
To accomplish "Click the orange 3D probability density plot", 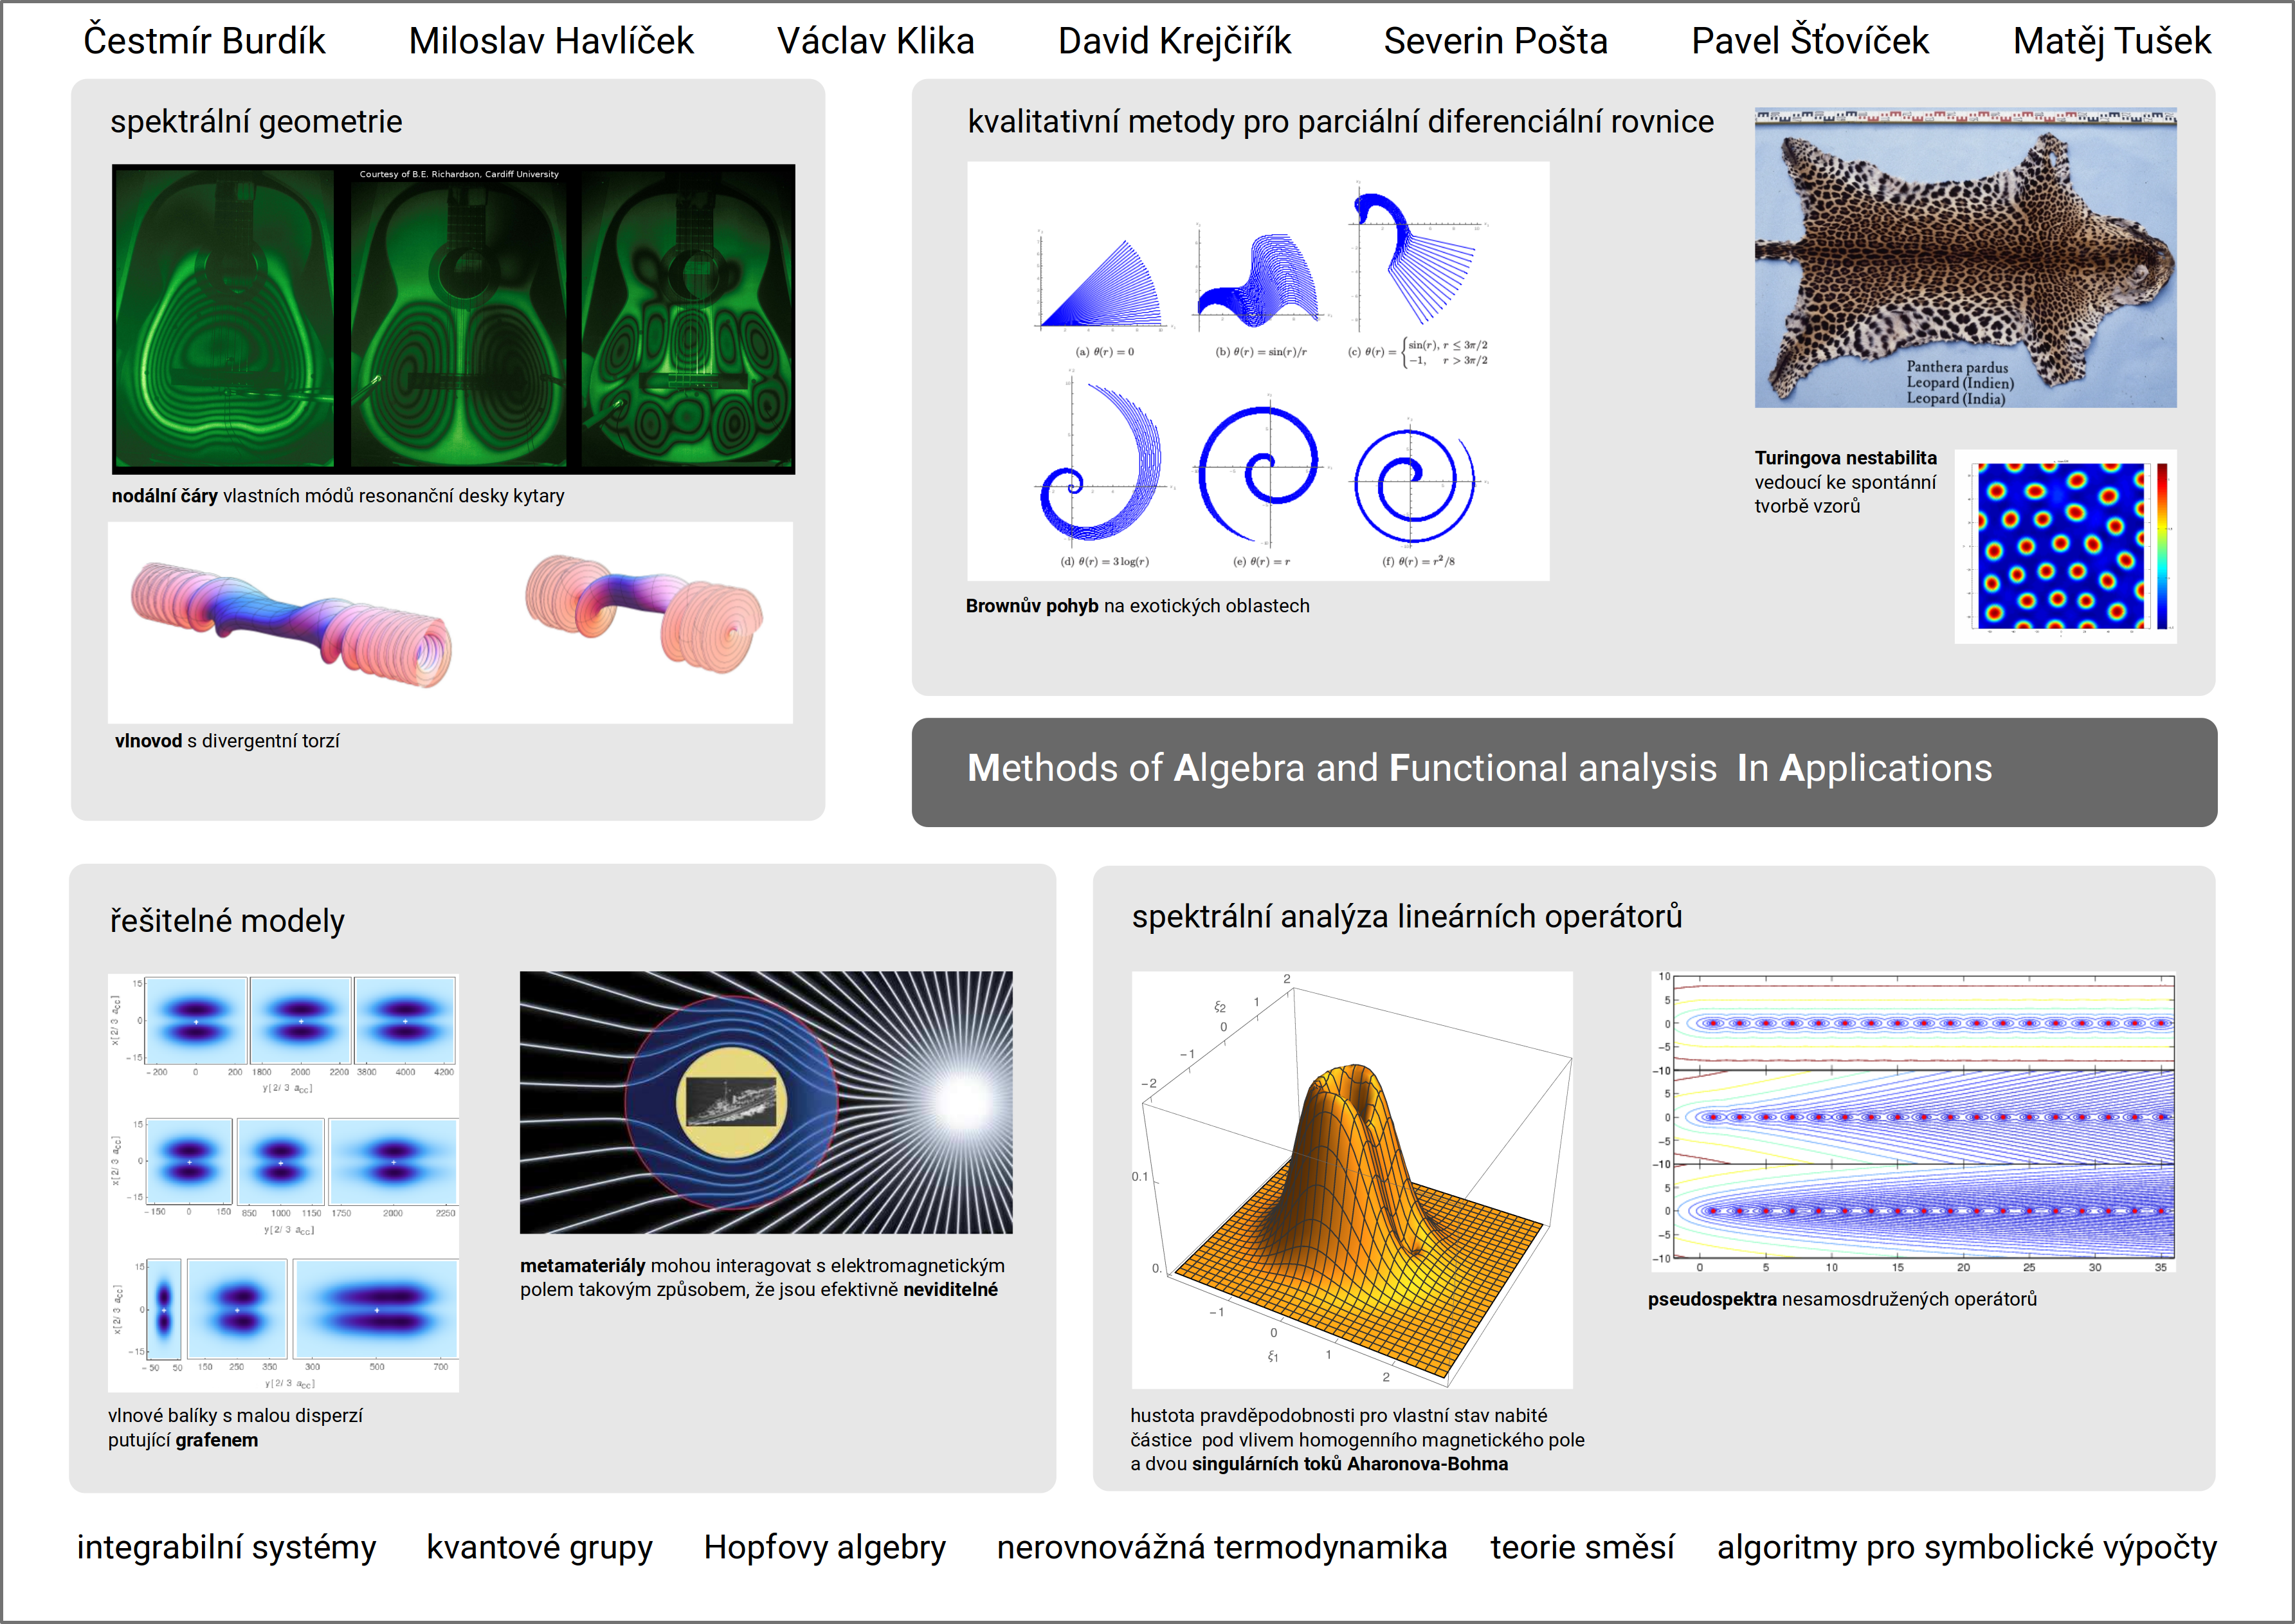I will pyautogui.click(x=1352, y=1180).
